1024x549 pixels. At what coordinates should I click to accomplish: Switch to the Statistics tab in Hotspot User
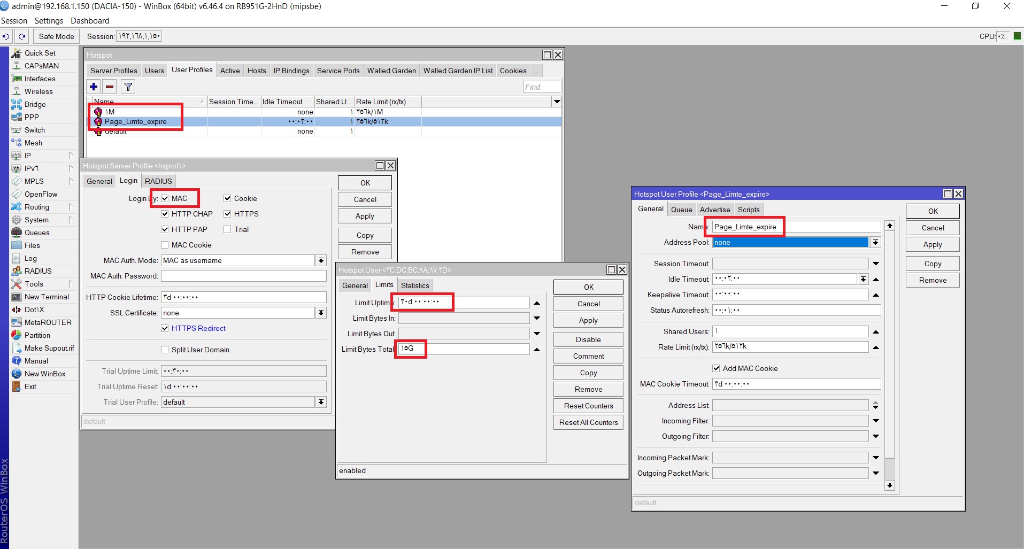coord(415,285)
